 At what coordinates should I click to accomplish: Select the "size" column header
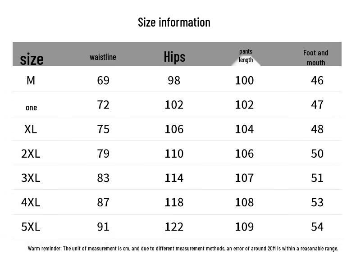pos(32,59)
